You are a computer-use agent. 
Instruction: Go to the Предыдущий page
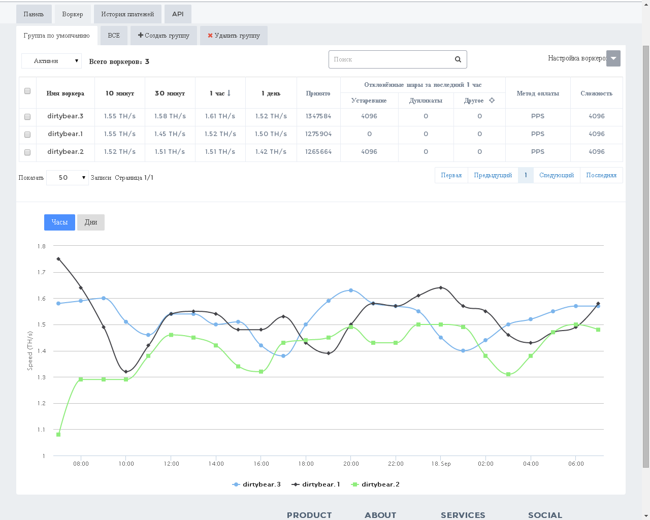click(493, 175)
